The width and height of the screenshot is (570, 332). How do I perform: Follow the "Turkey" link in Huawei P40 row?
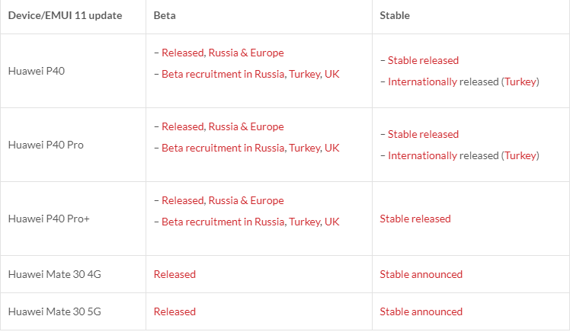point(520,81)
